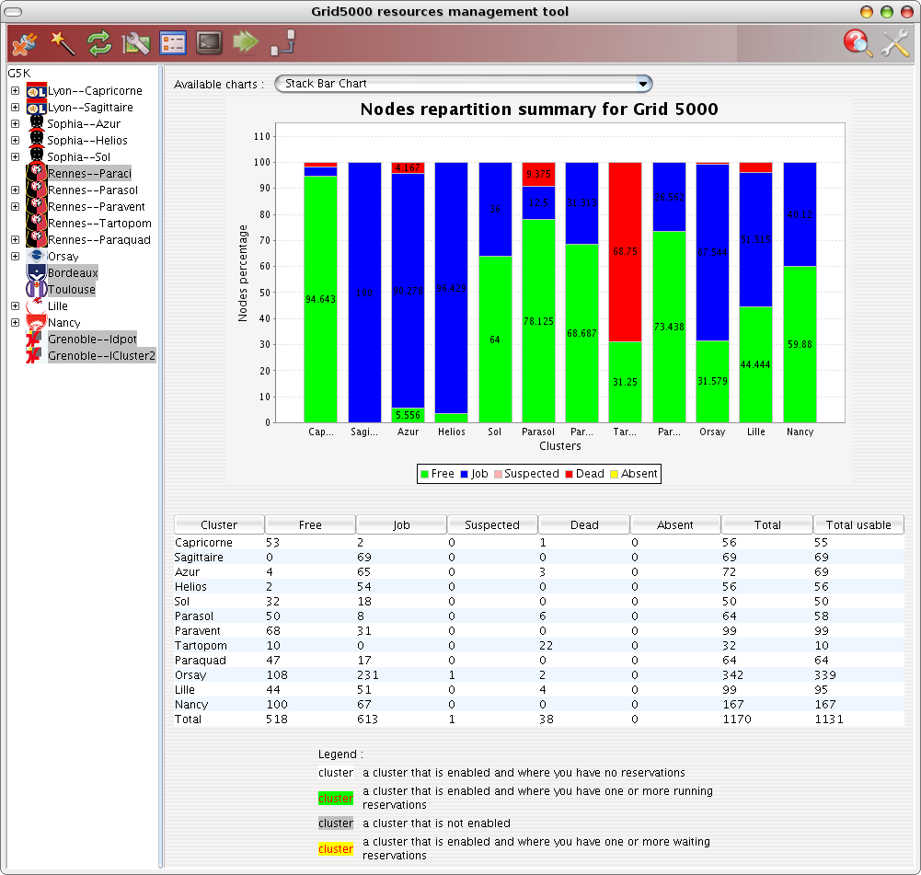
Task: Select the Grenoble--Idpot tree item
Action: pos(92,339)
